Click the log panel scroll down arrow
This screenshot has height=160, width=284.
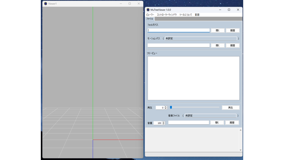241,150
